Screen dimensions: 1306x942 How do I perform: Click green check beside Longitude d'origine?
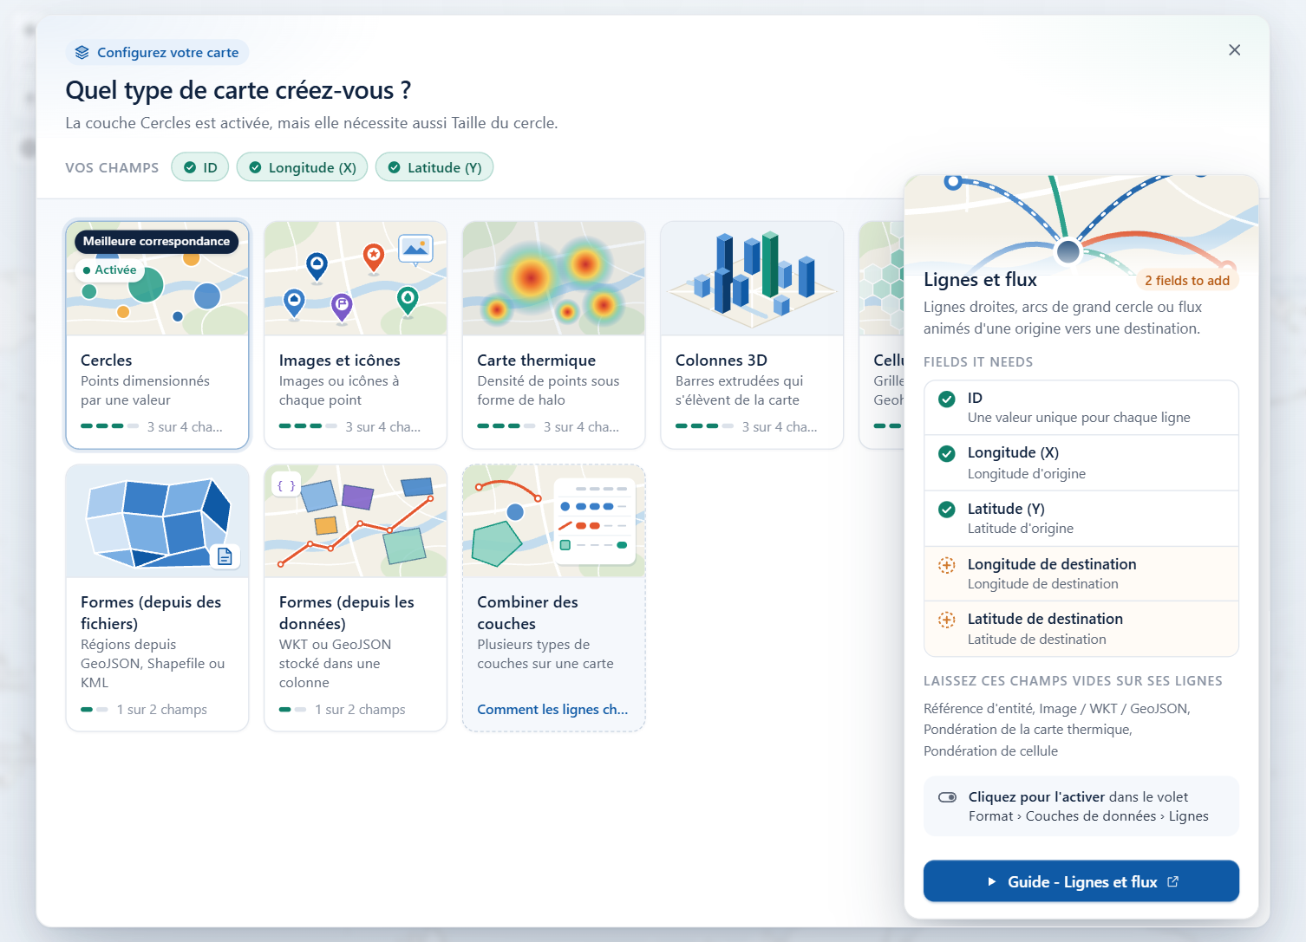point(947,453)
